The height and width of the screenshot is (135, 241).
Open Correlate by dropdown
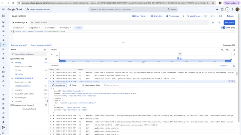[x=65, y=28]
